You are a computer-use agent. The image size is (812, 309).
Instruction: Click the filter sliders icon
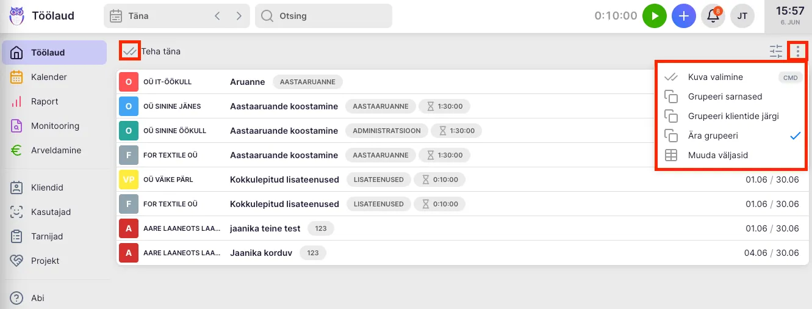(775, 51)
